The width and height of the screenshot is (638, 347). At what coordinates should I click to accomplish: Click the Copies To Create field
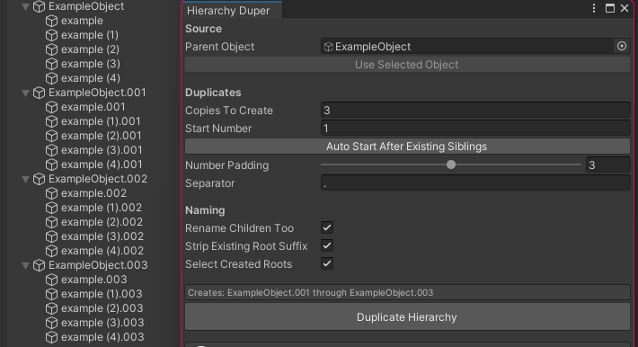tap(475, 110)
